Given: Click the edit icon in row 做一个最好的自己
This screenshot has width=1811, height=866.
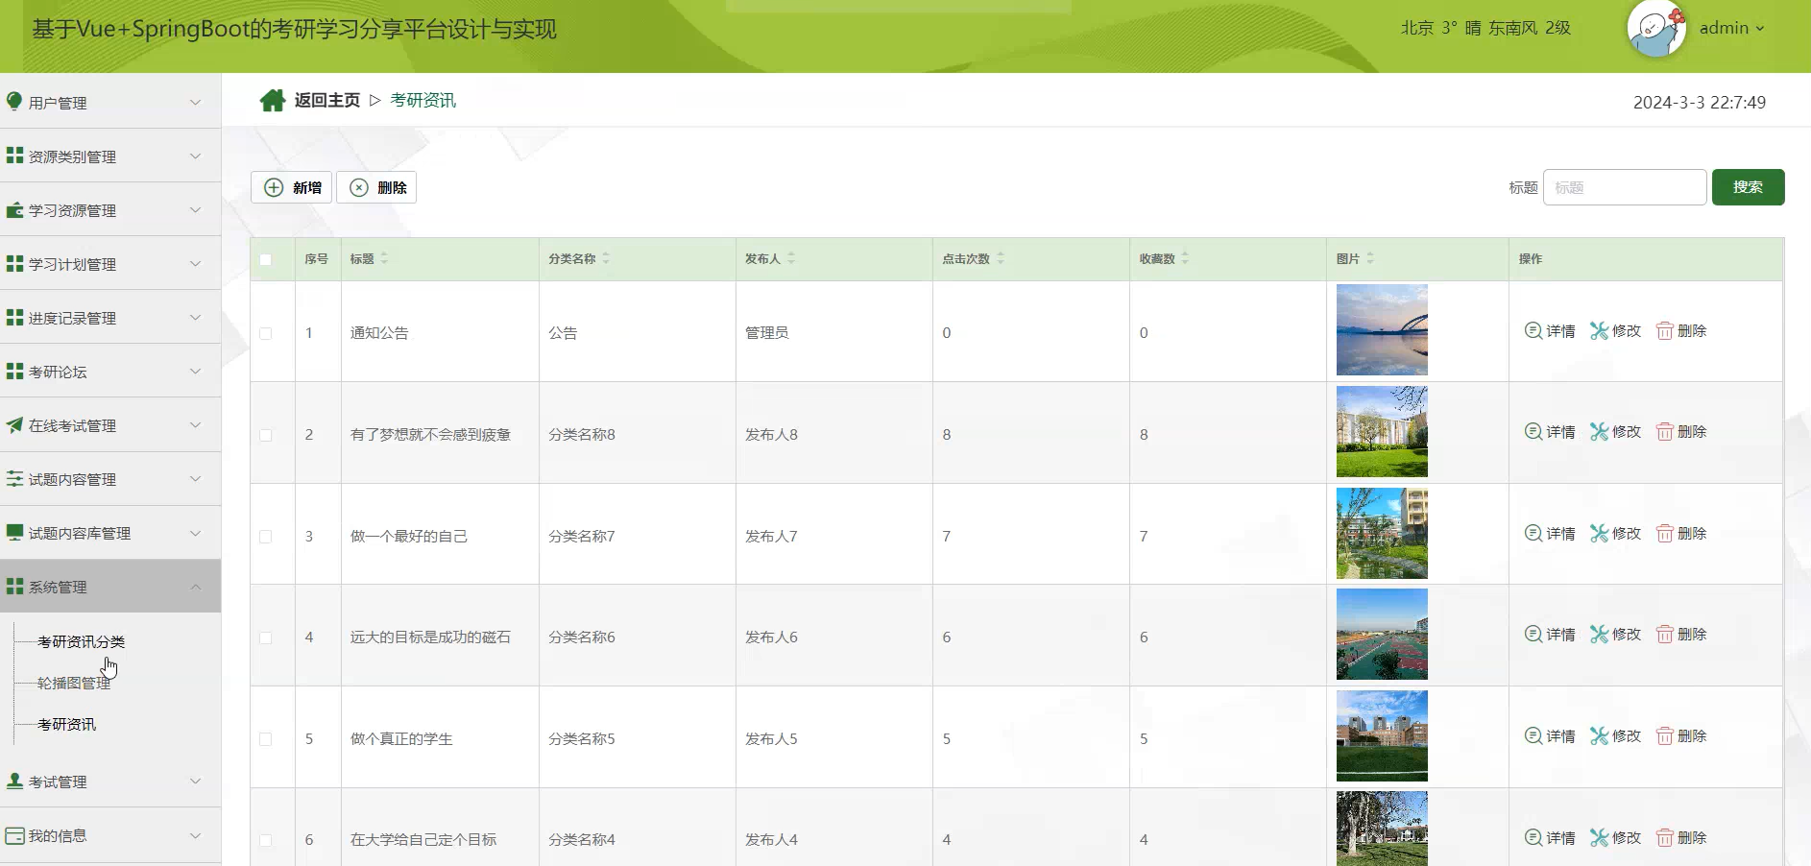Looking at the screenshot, I should (x=1599, y=533).
